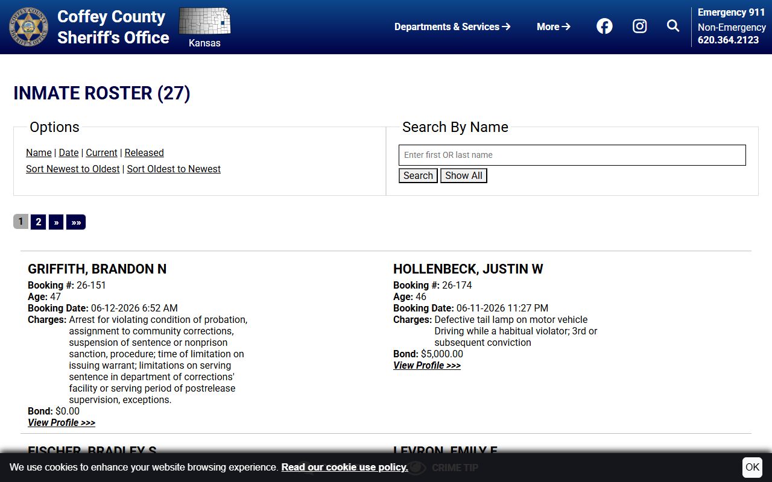Image resolution: width=772 pixels, height=482 pixels.
Task: Focus the name search input field
Action: point(572,155)
